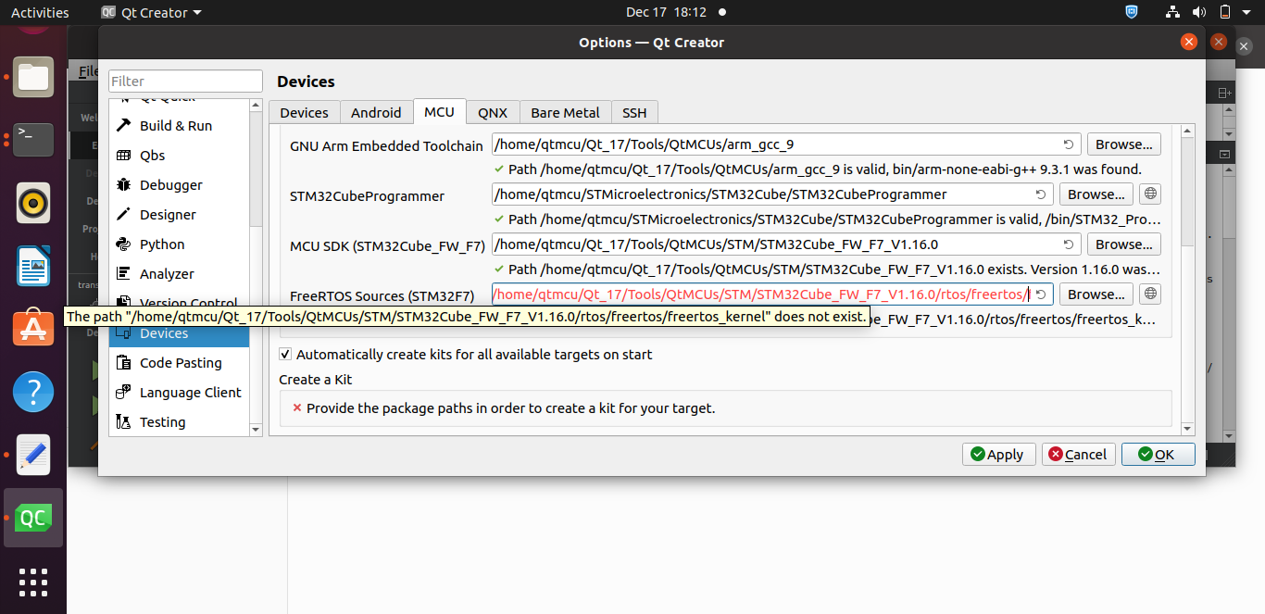Expand the Qt Creator app menu
1265x614 pixels.
(x=151, y=12)
